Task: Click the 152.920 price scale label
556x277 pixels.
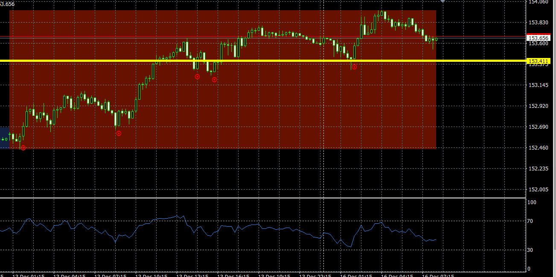Action: click(538, 106)
